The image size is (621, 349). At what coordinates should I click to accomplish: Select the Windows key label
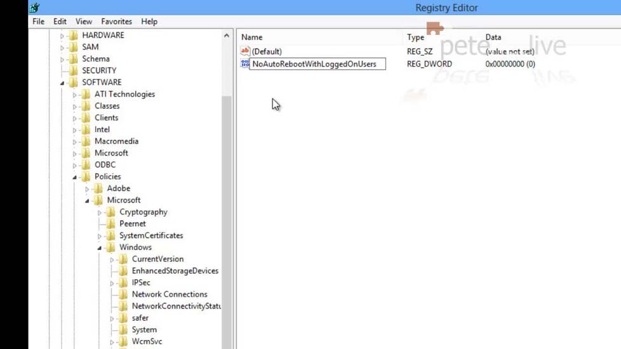[135, 247]
